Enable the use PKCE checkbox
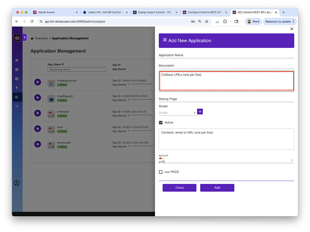The height and width of the screenshot is (232, 310). click(161, 172)
